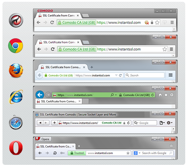Open the Firefox hamburger menu
Screen dimensions: 187x167
coord(171,75)
